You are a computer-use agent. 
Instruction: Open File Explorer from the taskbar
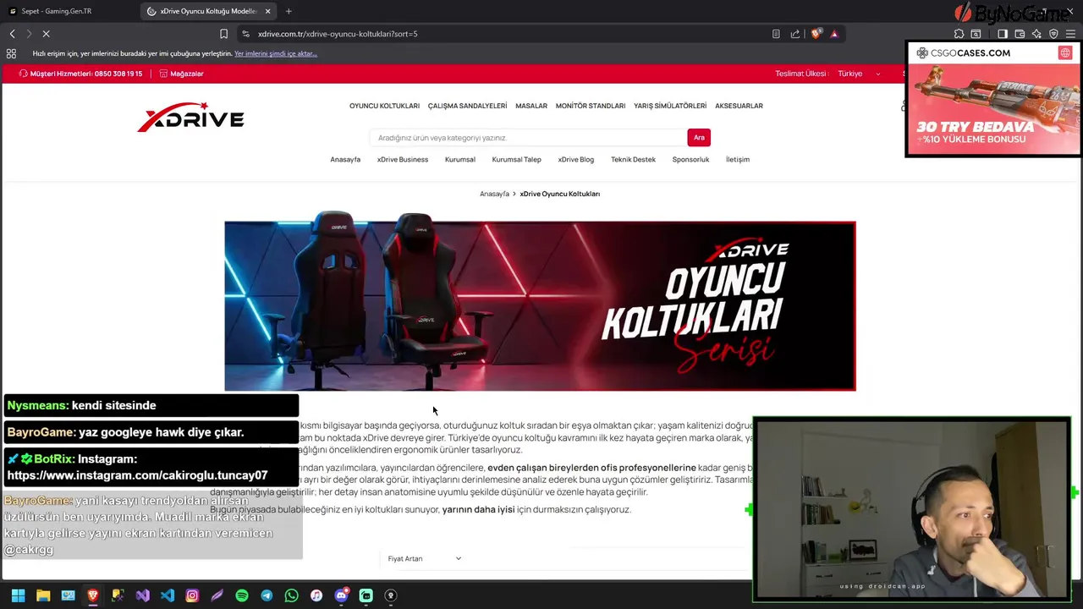[x=43, y=595]
